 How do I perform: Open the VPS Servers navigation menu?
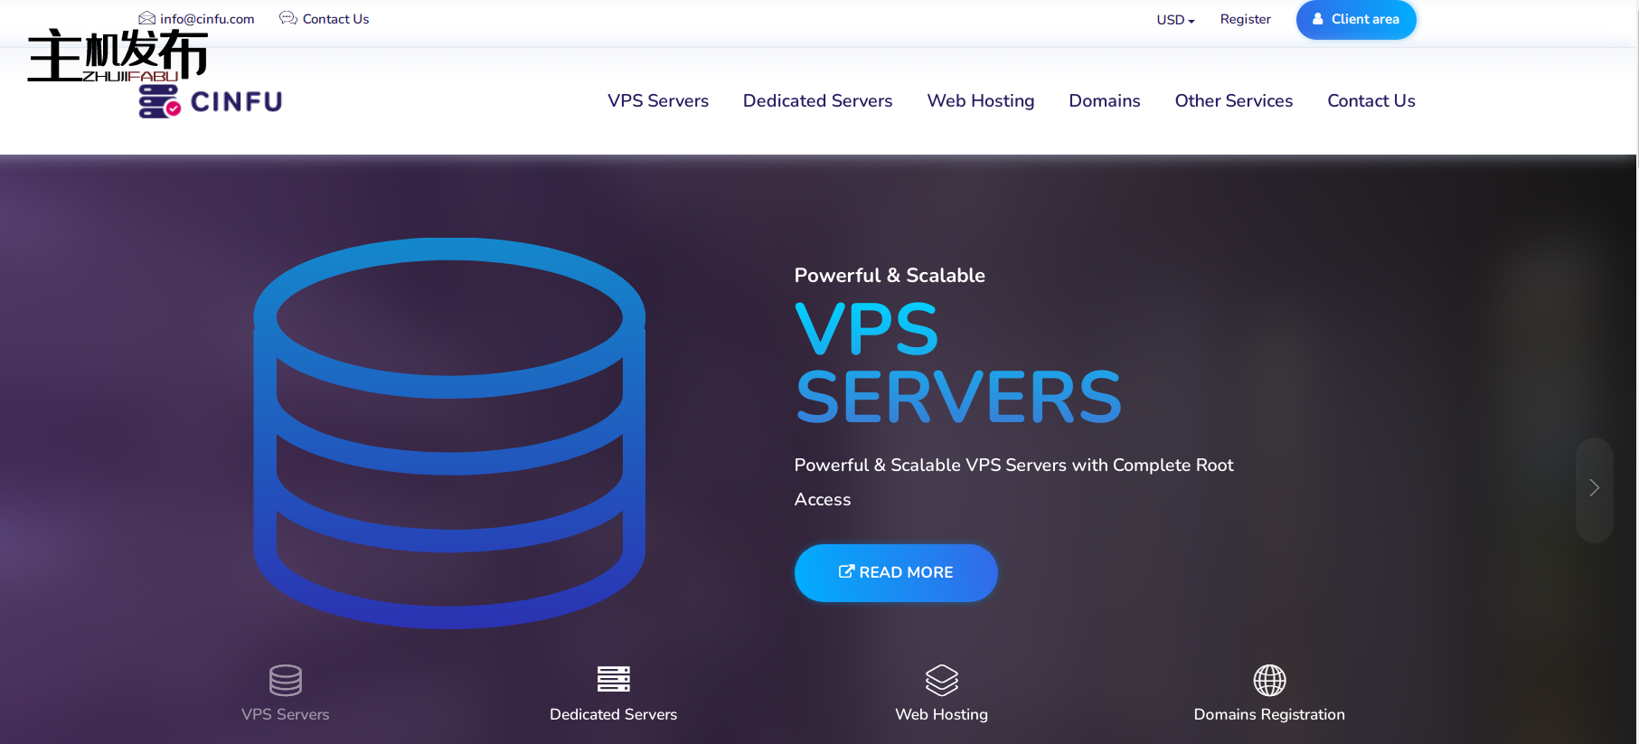point(657,101)
